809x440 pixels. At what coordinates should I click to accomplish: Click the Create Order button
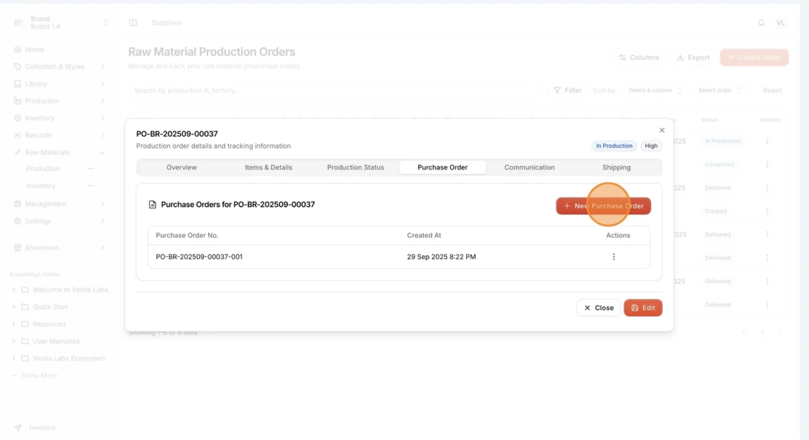pyautogui.click(x=755, y=57)
